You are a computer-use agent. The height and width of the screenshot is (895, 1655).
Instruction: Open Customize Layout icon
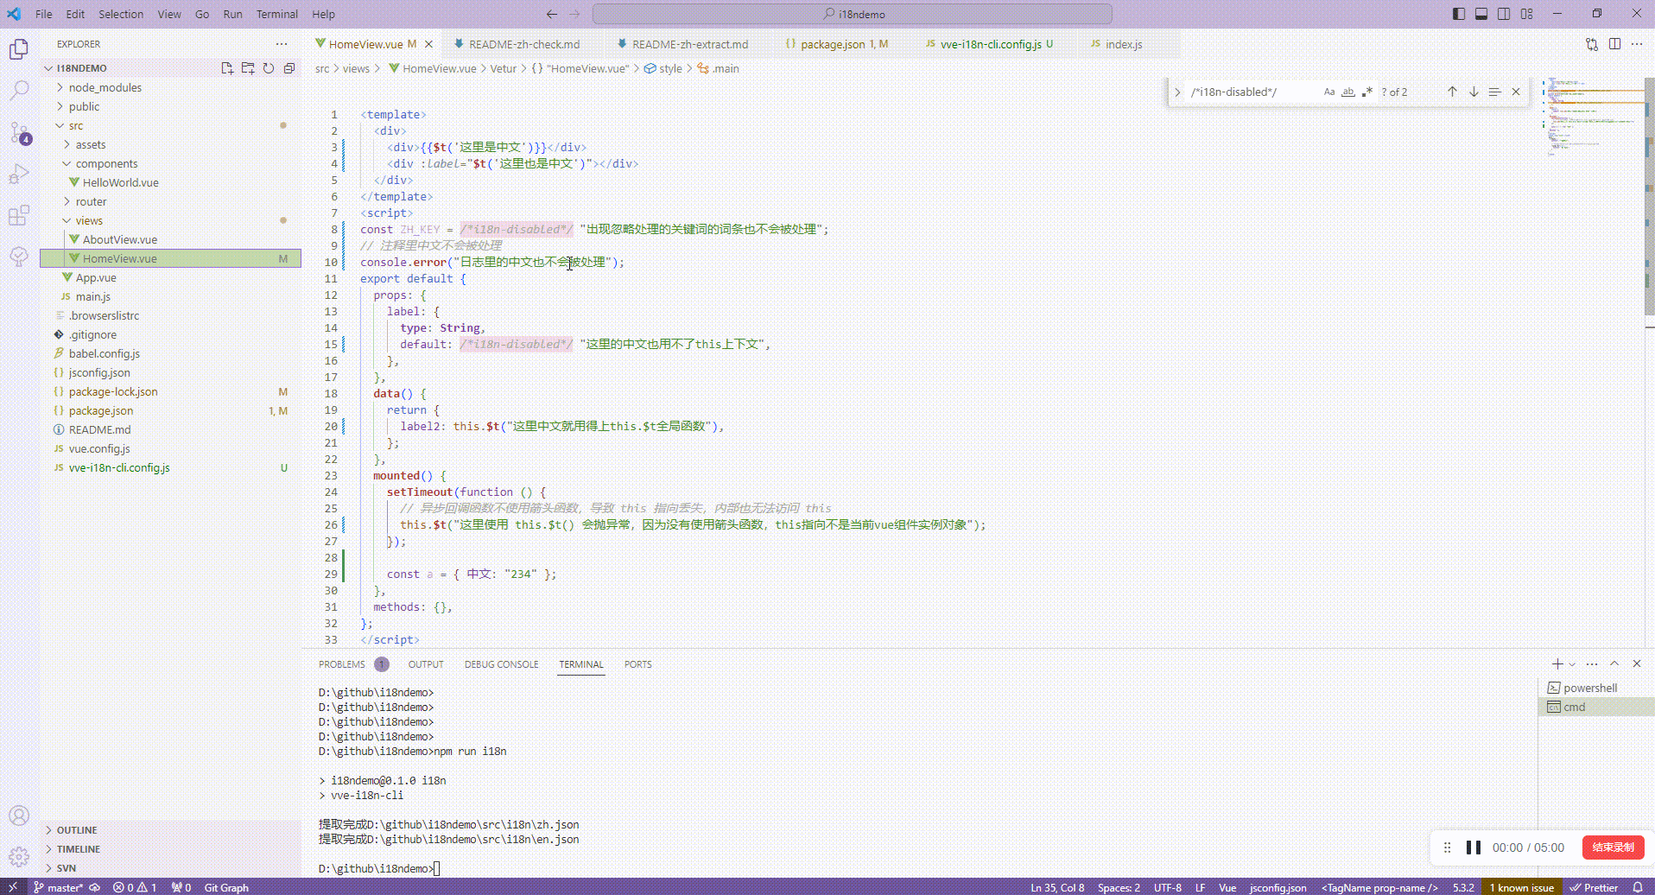1527,14
